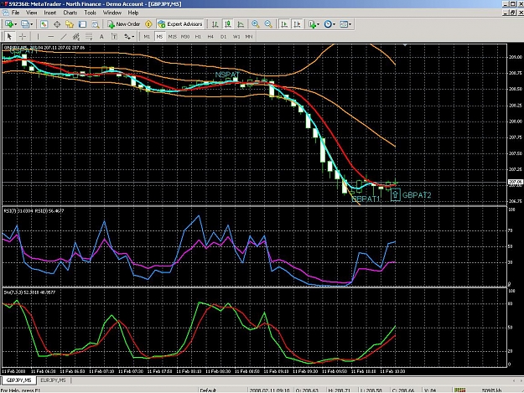Switch to the EURJPY,M5 chart tab

point(53,380)
